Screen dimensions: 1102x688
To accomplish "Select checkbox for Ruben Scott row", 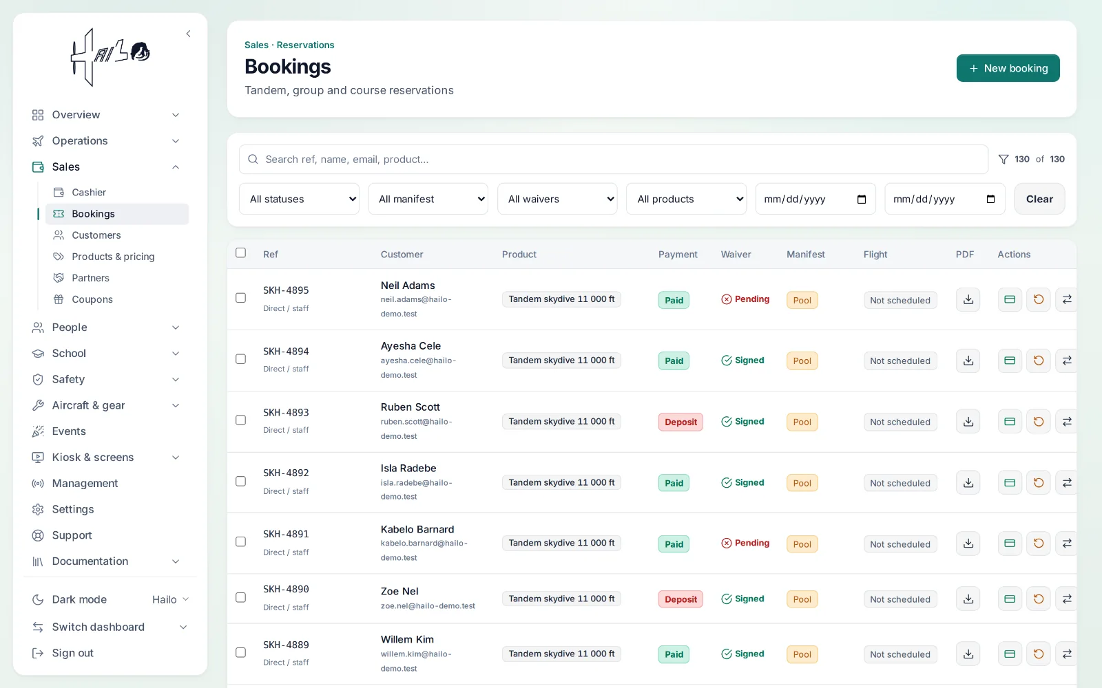I will [x=240, y=420].
